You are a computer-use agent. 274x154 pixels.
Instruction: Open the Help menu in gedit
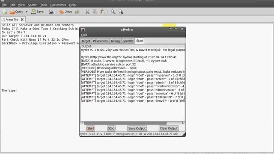point(72,5)
